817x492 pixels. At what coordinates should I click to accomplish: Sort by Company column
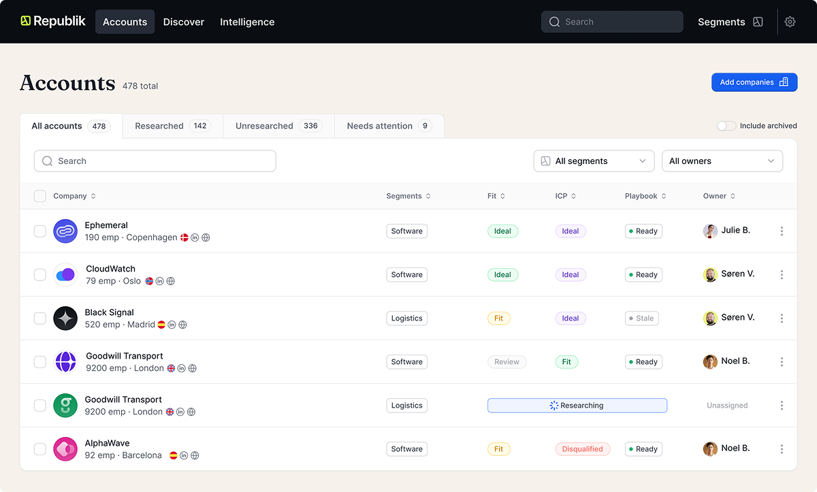click(75, 196)
